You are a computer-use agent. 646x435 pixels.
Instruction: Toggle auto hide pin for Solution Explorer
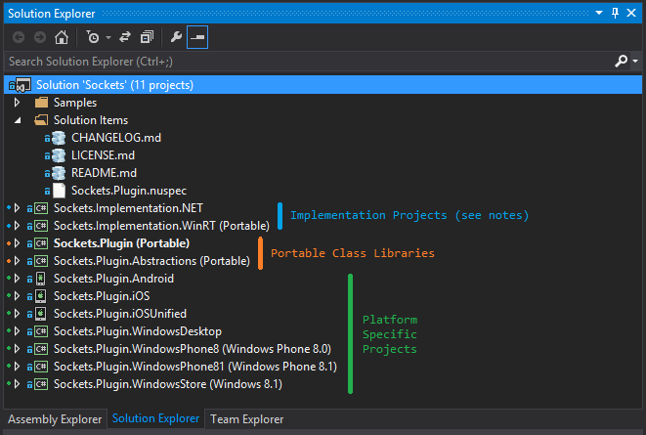coord(615,13)
